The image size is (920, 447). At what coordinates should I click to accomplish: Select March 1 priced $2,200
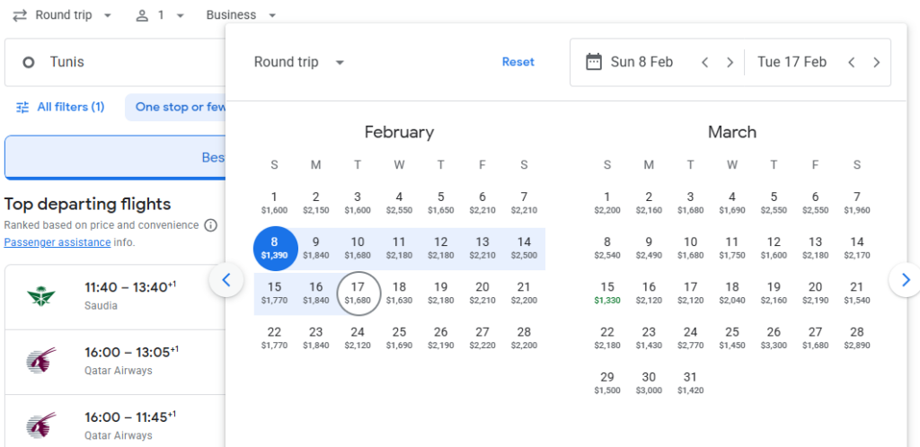(x=606, y=203)
